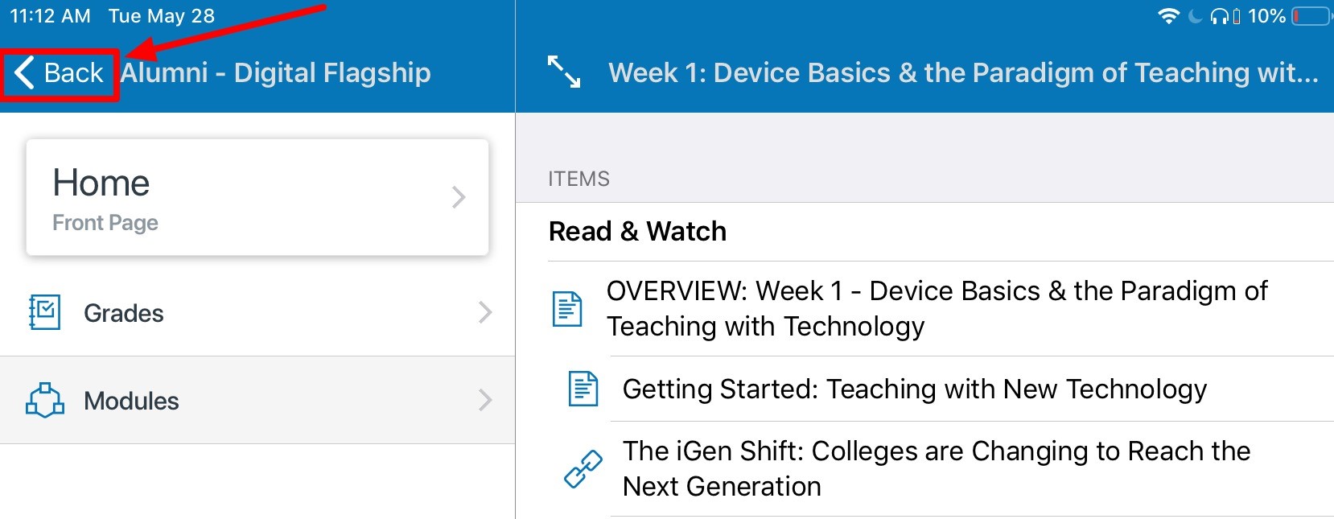Click the Back button
1334x519 pixels.
coord(60,72)
